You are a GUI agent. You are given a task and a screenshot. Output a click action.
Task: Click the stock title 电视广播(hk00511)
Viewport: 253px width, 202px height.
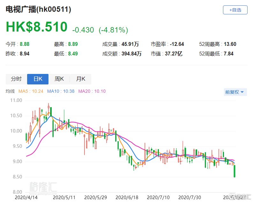pos(38,9)
